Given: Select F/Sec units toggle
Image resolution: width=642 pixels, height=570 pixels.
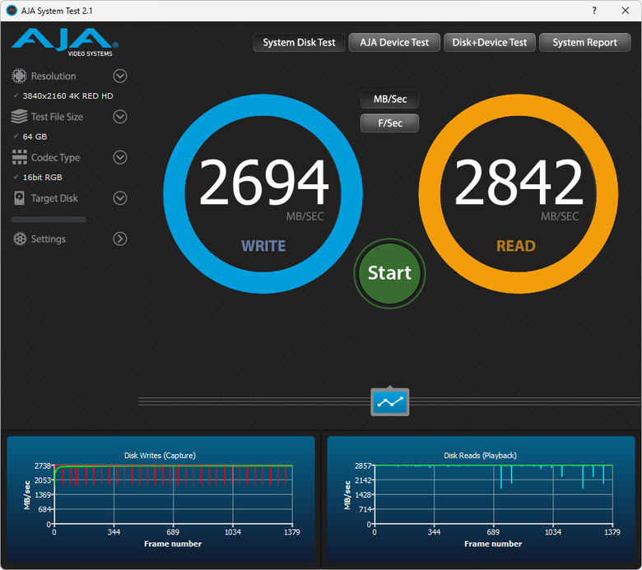Looking at the screenshot, I should pyautogui.click(x=390, y=123).
